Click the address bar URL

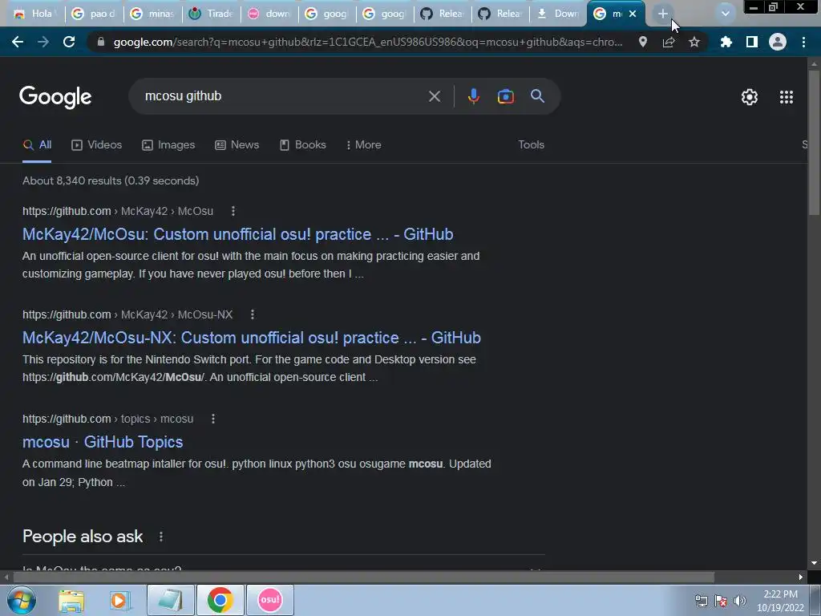pos(368,42)
